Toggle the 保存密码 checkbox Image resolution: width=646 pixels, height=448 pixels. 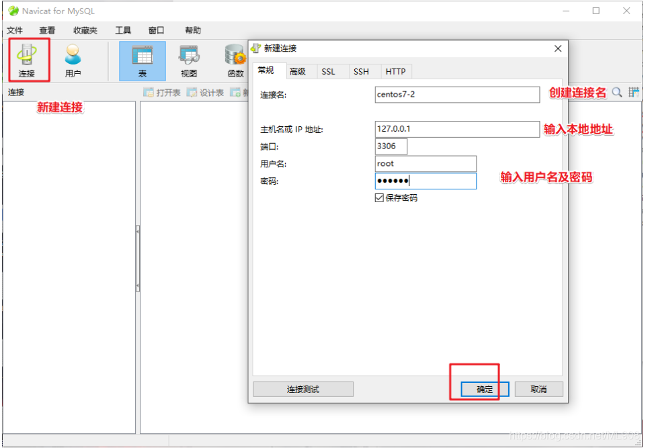pos(379,198)
